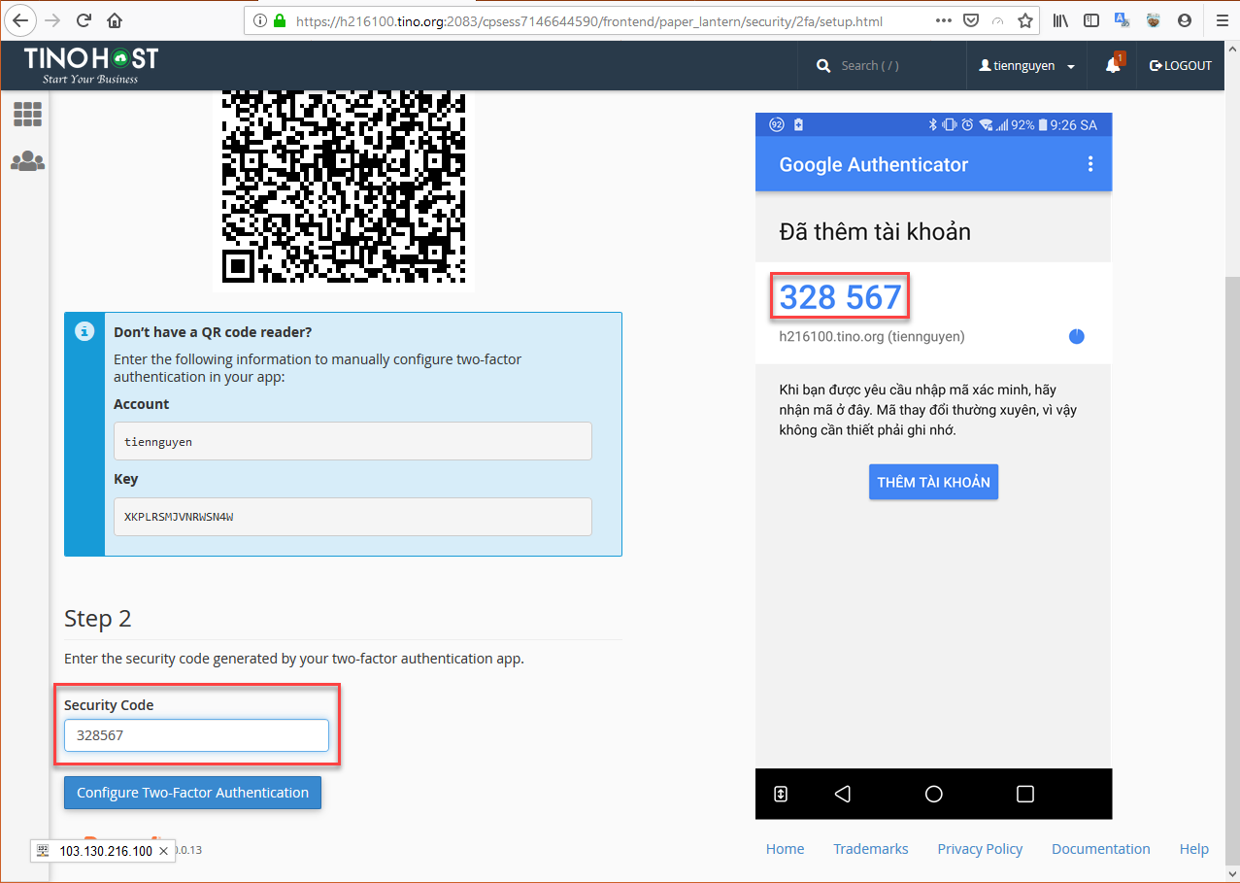The width and height of the screenshot is (1240, 883).
Task: Open the page actions three-dot menu
Action: 944,20
